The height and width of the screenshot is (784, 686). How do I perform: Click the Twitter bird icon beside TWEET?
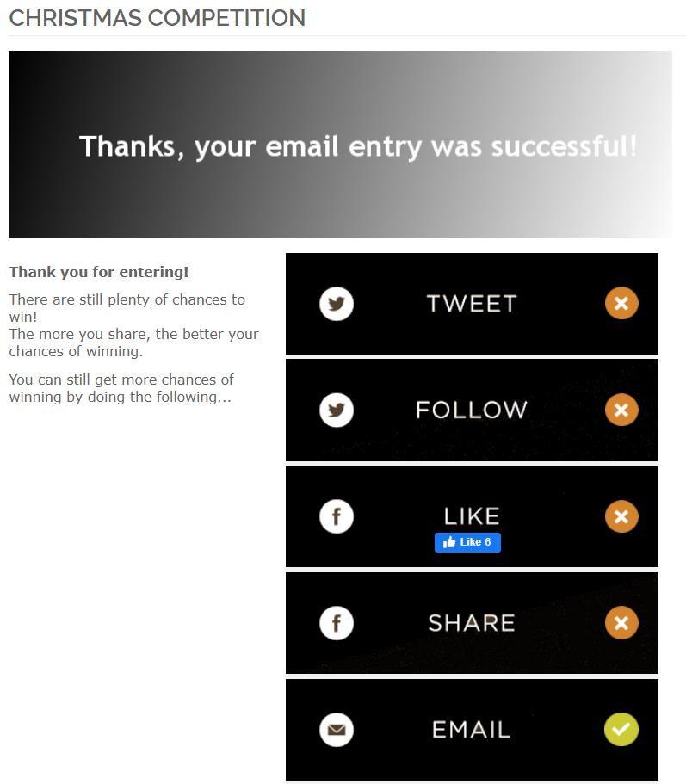[x=337, y=304]
